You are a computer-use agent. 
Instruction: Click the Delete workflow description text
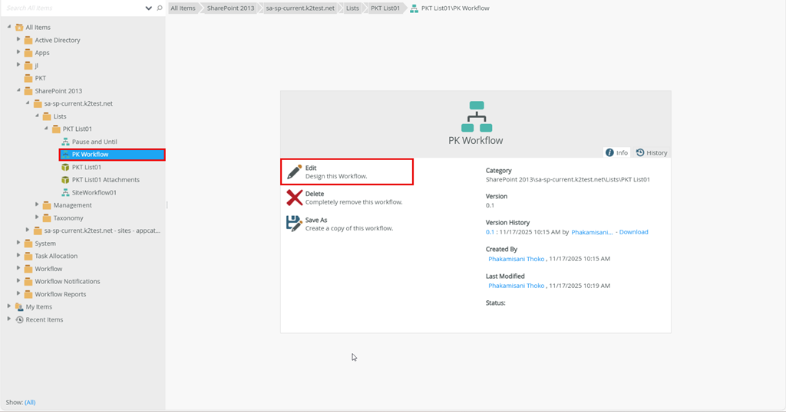coord(354,202)
